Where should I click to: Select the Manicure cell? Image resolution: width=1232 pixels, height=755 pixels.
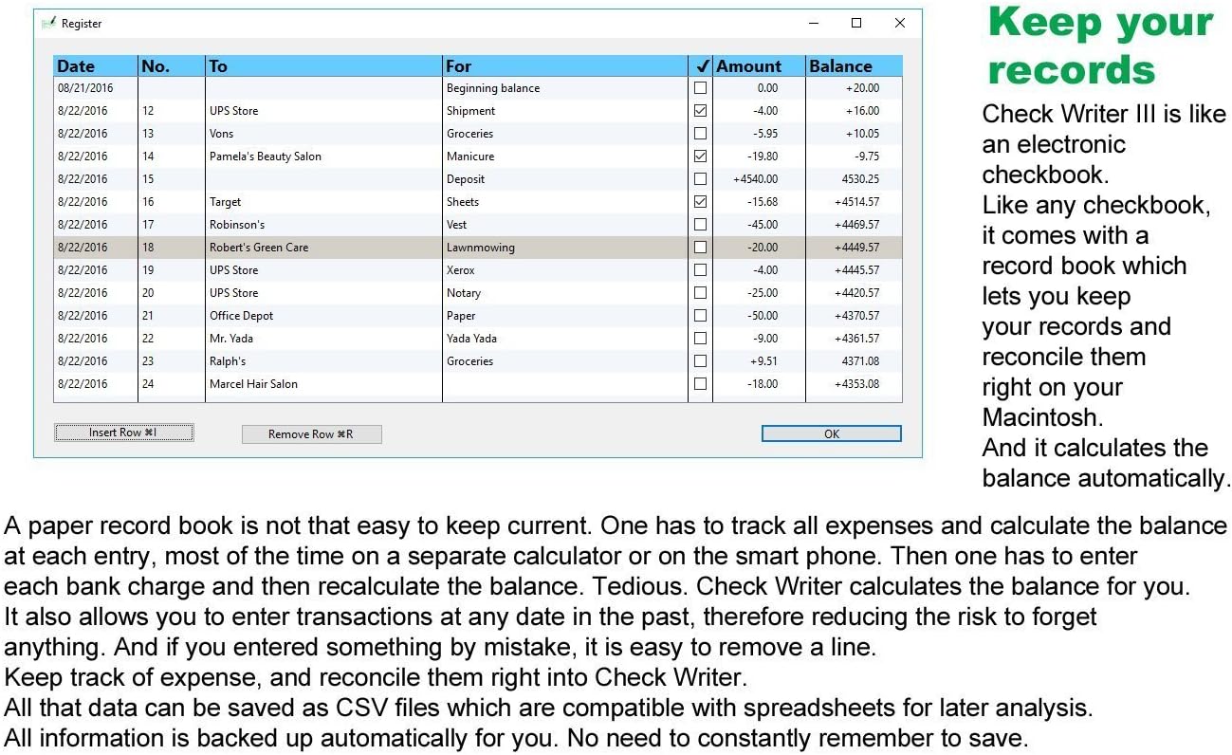click(x=565, y=157)
